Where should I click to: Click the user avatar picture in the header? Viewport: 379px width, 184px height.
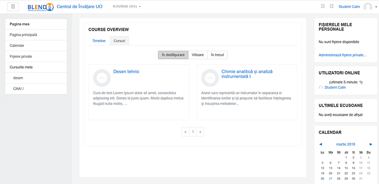point(368,7)
